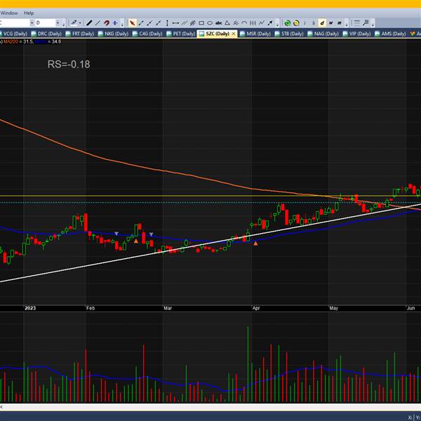
Task: Open the Window menu
Action: click(x=9, y=13)
